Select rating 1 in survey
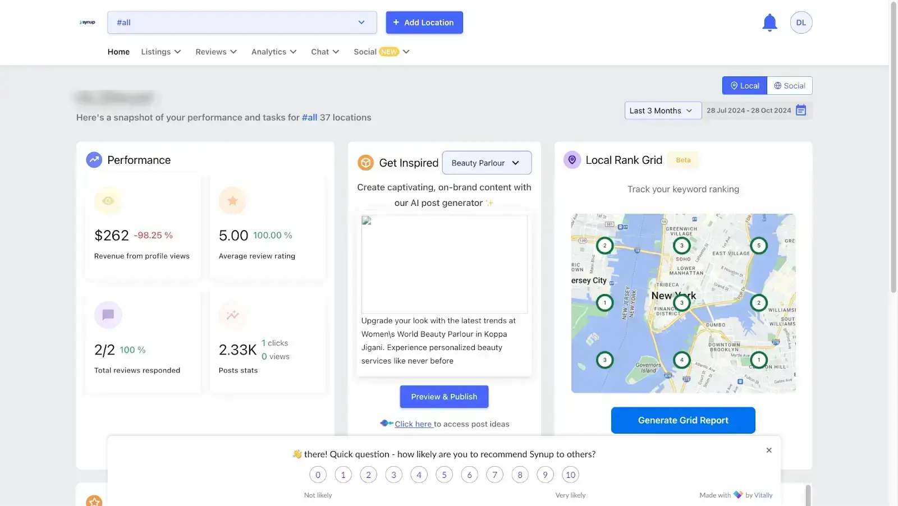The height and width of the screenshot is (506, 898). coord(343,475)
